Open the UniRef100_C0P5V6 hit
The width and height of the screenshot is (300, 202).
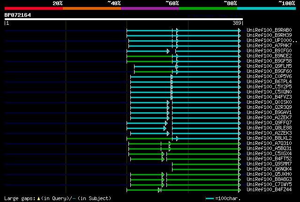point(269,76)
